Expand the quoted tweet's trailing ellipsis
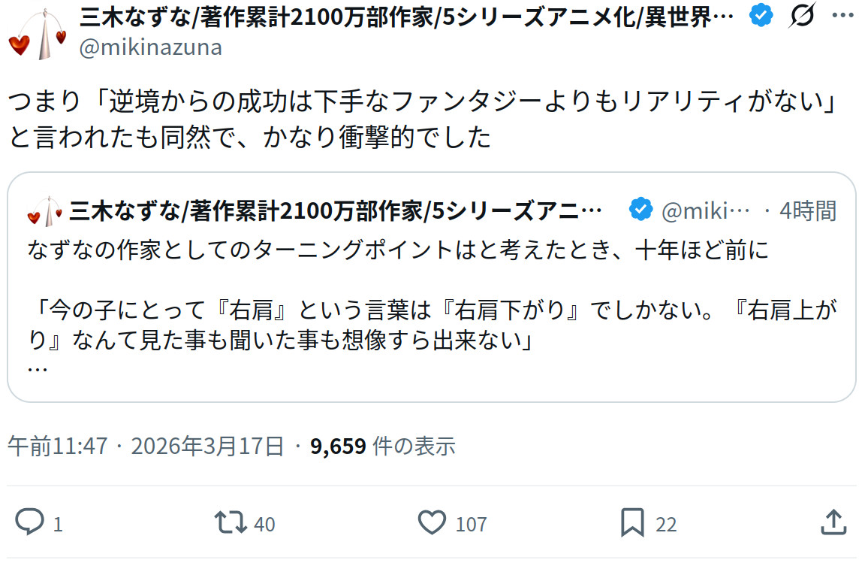 coord(37,369)
